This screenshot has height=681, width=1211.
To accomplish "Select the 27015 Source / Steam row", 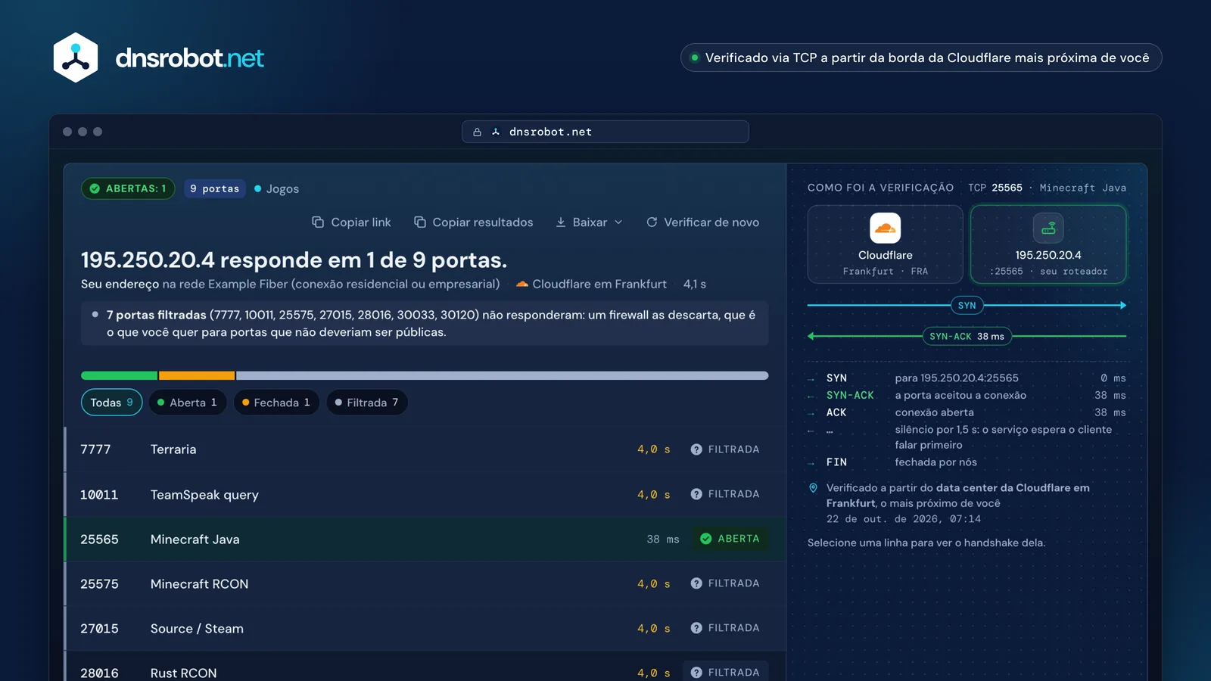I will [425, 628].
